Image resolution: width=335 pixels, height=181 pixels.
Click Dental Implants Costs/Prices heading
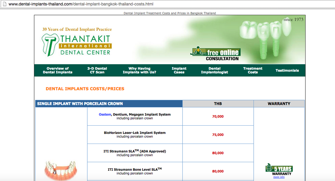point(85,89)
